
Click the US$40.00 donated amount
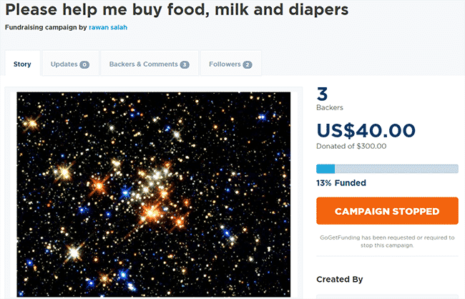366,130
